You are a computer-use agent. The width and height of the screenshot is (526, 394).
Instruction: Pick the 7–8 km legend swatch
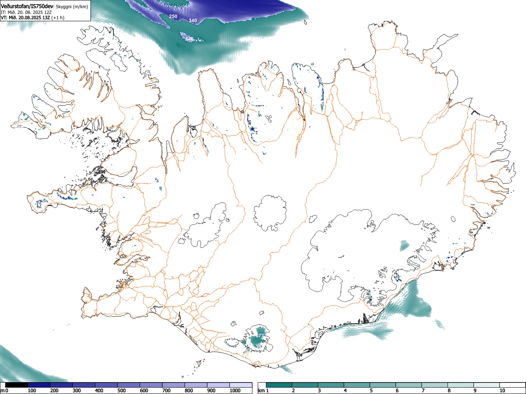(x=435, y=385)
